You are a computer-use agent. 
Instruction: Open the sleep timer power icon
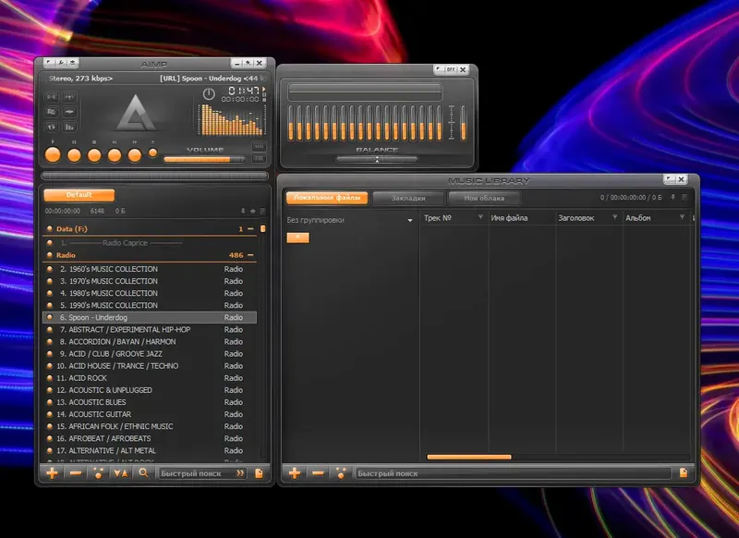(209, 94)
